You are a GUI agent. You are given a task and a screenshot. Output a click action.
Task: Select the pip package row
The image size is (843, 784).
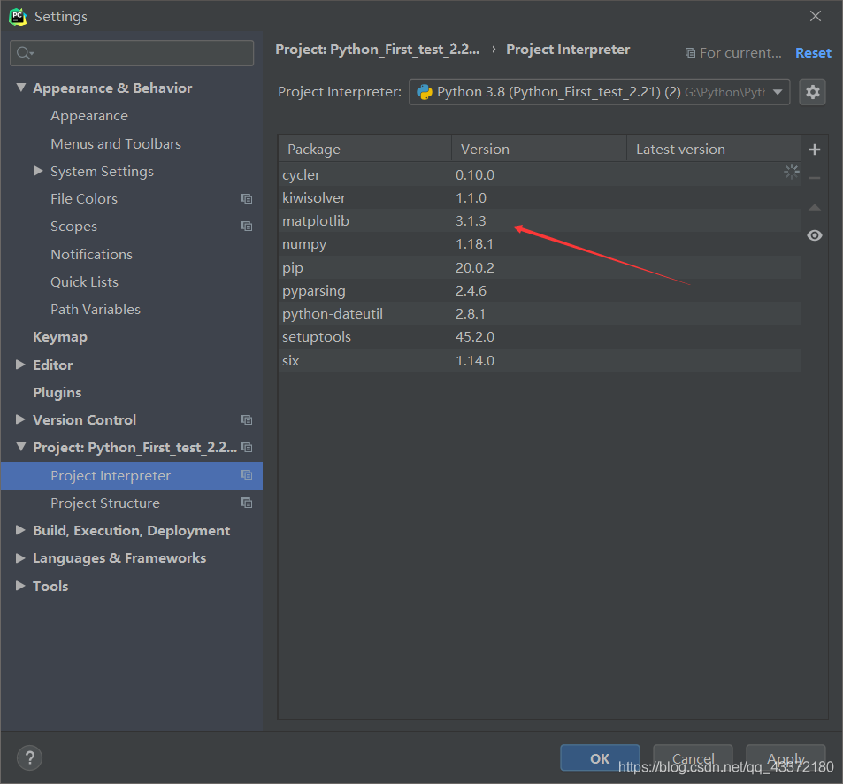[540, 267]
